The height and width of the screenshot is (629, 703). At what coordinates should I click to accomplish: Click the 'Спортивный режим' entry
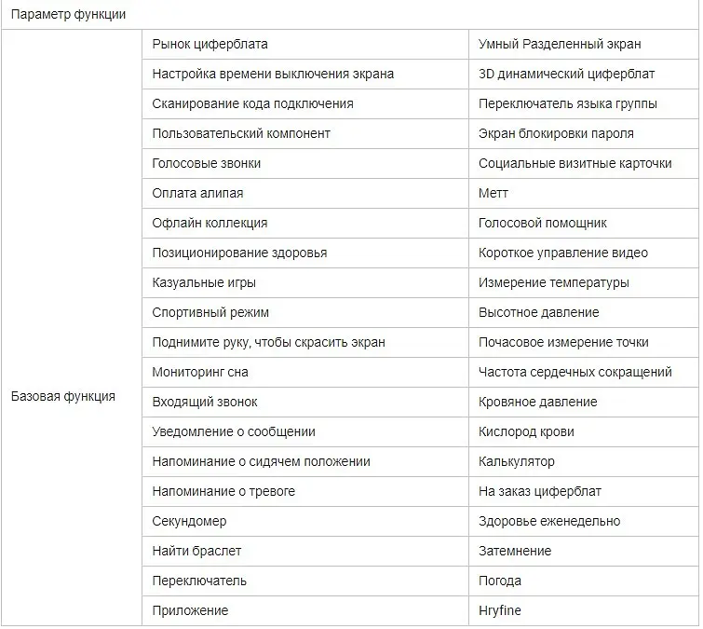click(x=210, y=312)
